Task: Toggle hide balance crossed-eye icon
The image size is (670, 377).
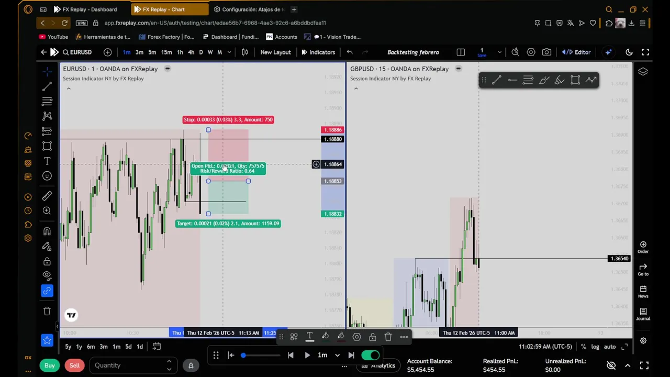Action: point(611,365)
